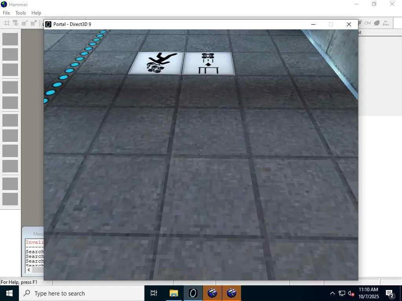Click the network icon in system tray

click(x=342, y=293)
